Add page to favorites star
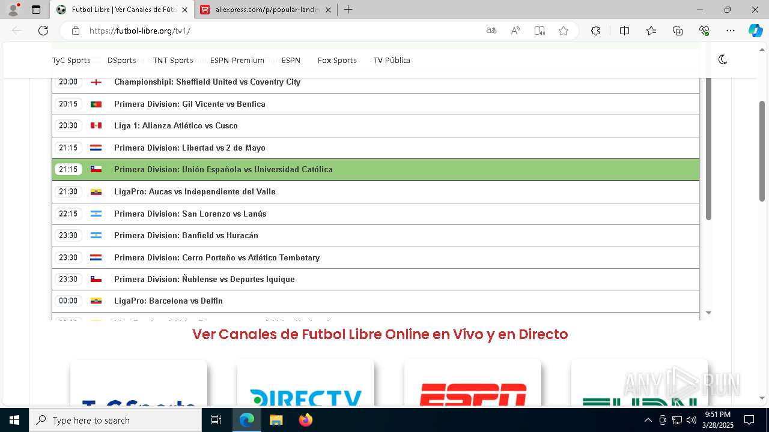 tap(564, 31)
